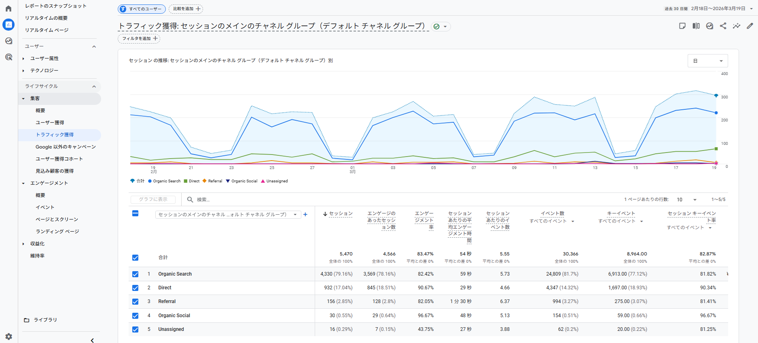Click the 比較を追加 button
Viewport: 758px width, 343px height.
coord(186,9)
